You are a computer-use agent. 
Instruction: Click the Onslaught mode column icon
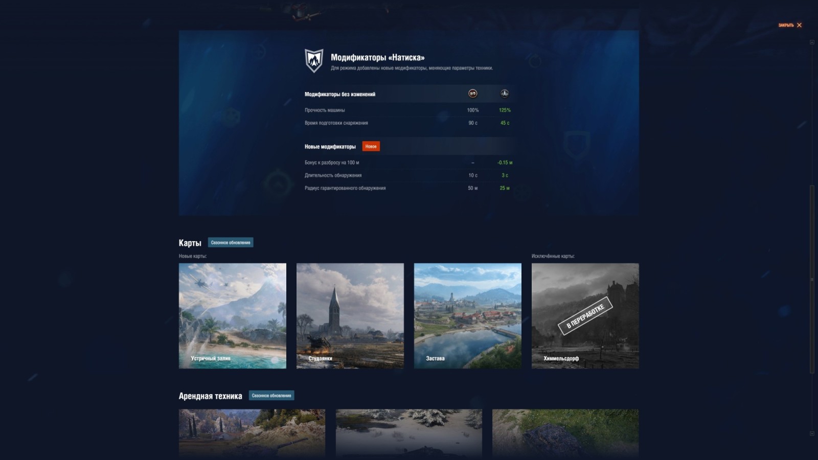tap(505, 94)
